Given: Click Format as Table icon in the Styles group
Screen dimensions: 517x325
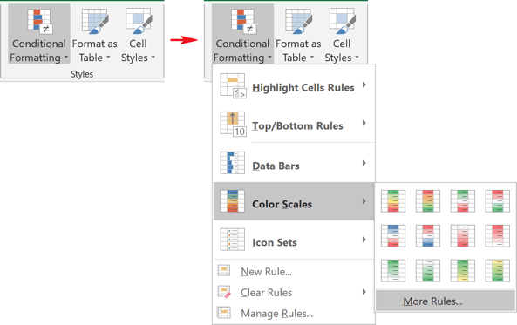Looking at the screenshot, I should (95, 22).
